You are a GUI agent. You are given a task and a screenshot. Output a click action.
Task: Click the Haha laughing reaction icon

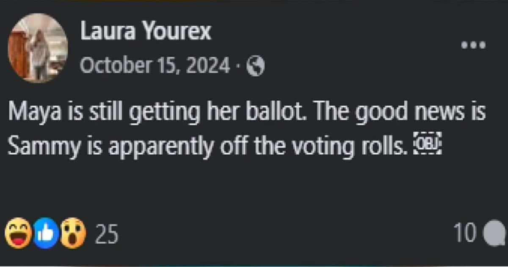[18, 233]
